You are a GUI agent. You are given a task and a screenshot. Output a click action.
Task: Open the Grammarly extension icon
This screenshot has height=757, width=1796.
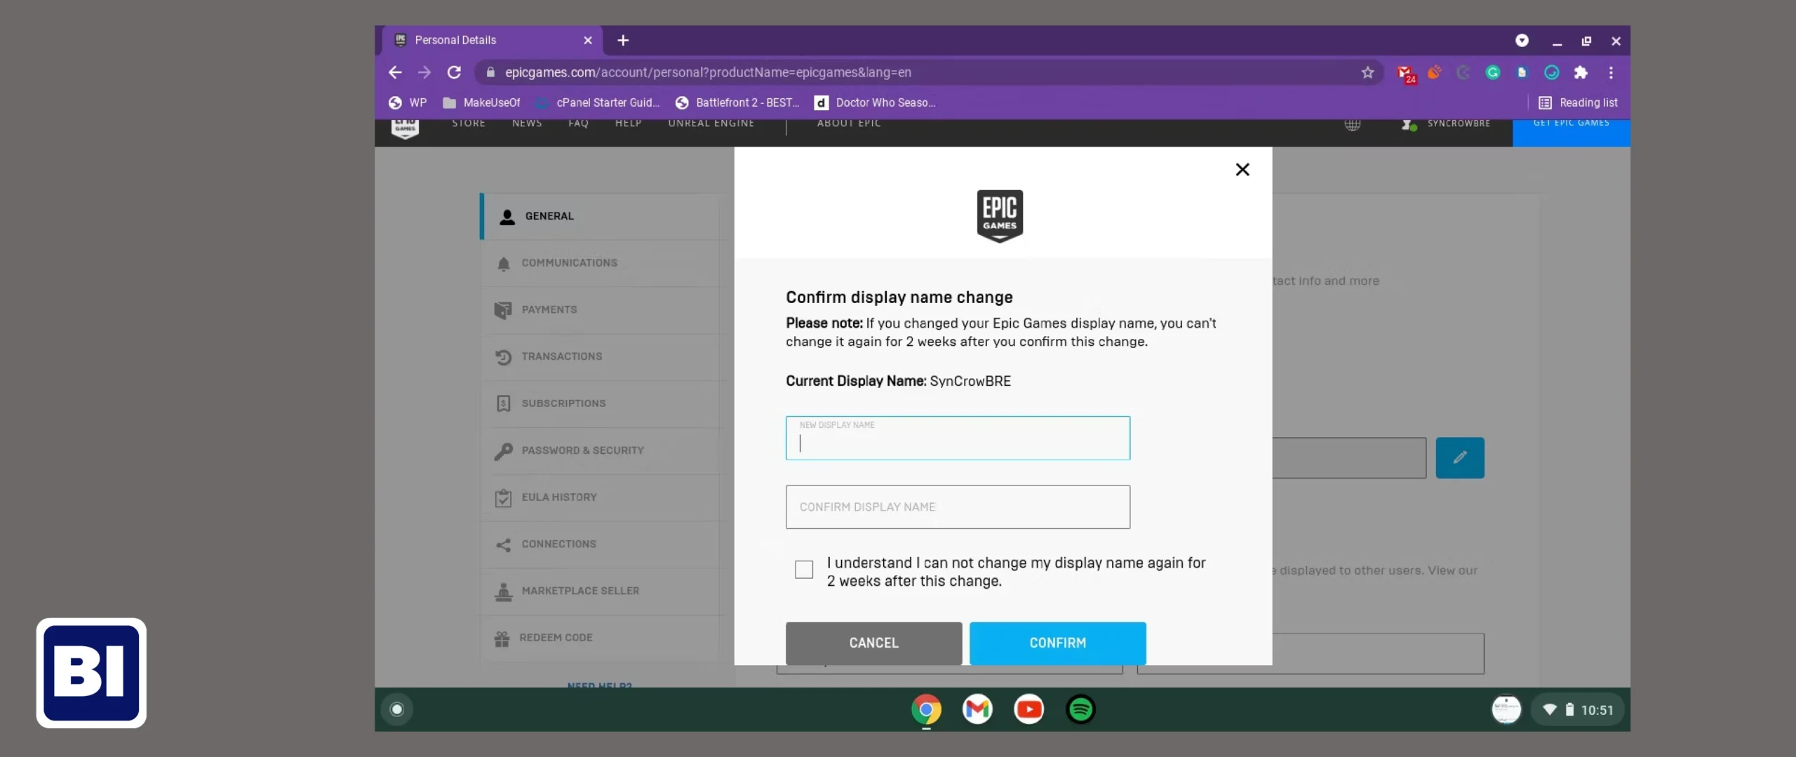[1492, 72]
